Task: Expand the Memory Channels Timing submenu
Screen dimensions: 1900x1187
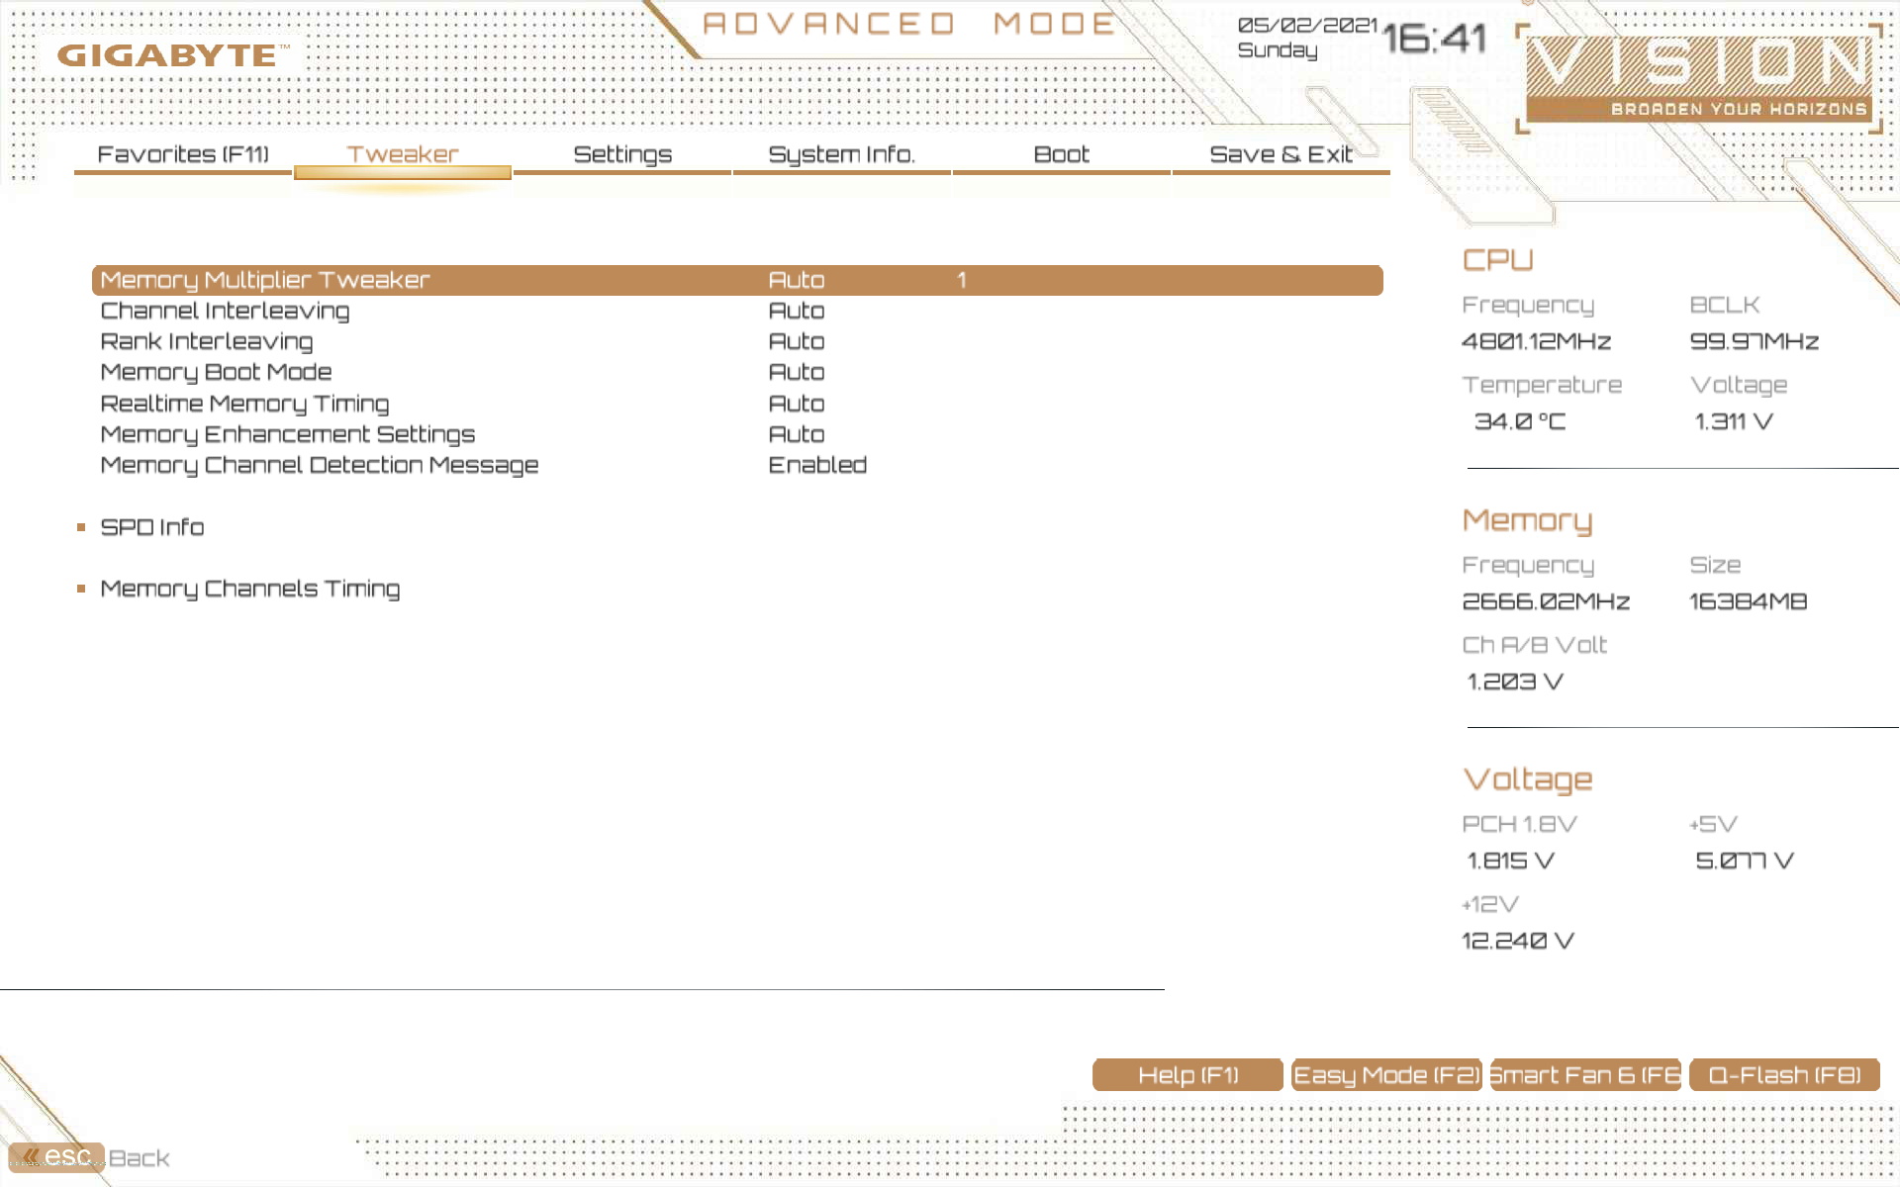Action: (x=250, y=589)
